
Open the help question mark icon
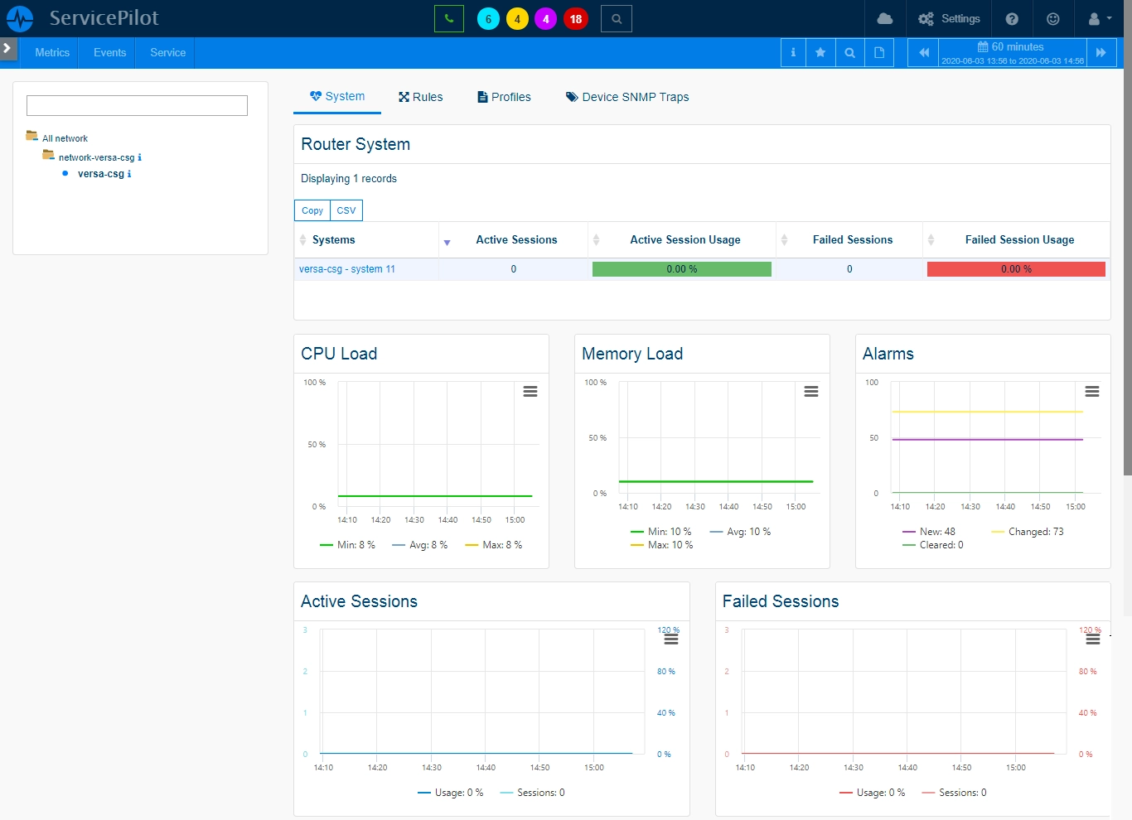[1012, 18]
